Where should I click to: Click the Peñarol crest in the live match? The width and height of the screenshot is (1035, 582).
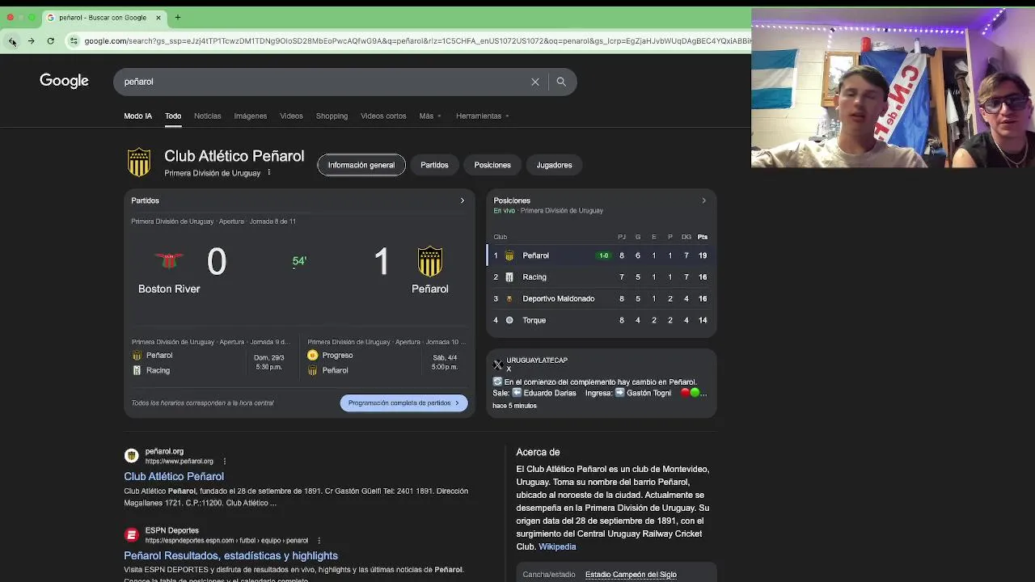pyautogui.click(x=430, y=261)
